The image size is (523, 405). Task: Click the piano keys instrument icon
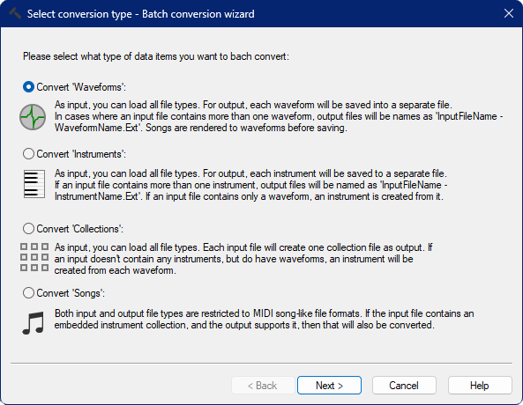(x=34, y=184)
